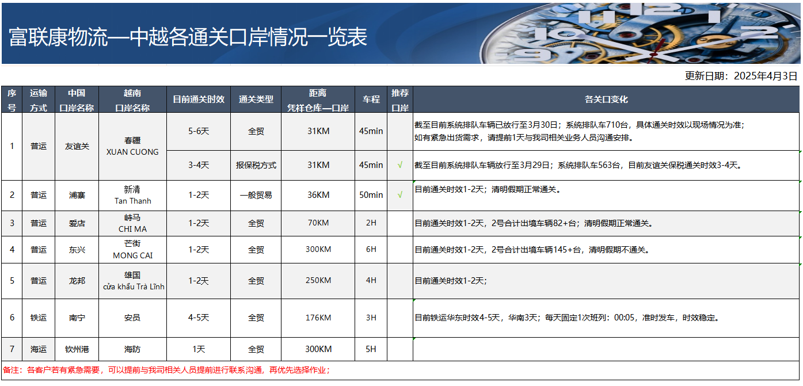Click the 铁运 transport mode cell

39,318
